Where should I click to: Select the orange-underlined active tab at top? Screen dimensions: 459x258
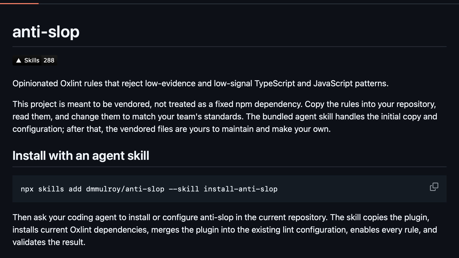point(19,3)
